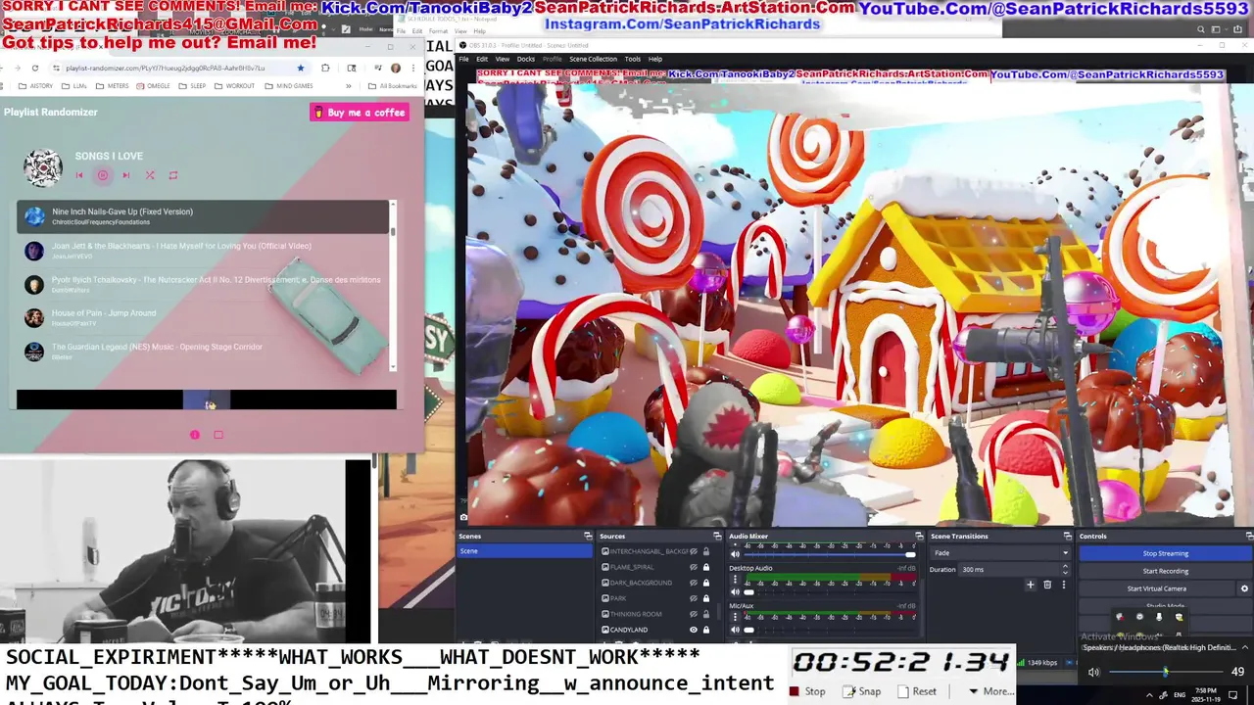
Task: Open the browser profile avatar
Action: [x=396, y=68]
